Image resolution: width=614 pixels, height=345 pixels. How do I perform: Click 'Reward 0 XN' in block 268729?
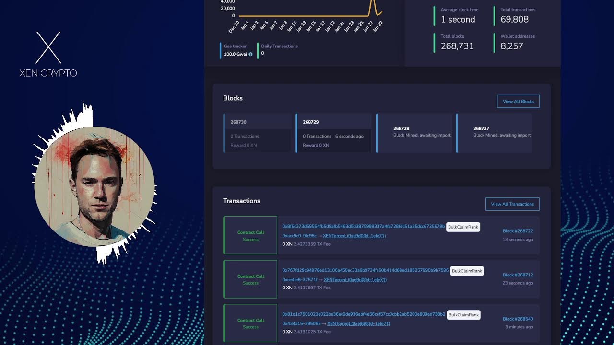[x=316, y=145]
